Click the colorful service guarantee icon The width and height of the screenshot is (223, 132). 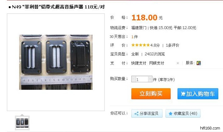point(199,63)
